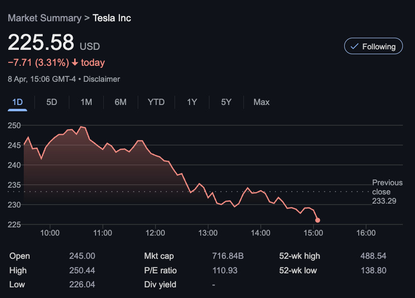Click the High value 250.44

coord(82,270)
